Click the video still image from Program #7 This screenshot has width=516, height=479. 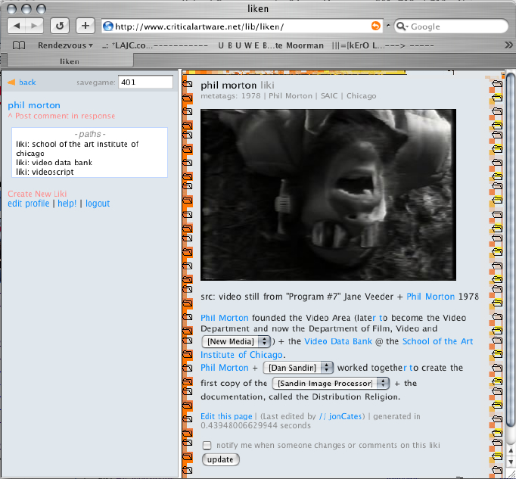[x=328, y=195]
